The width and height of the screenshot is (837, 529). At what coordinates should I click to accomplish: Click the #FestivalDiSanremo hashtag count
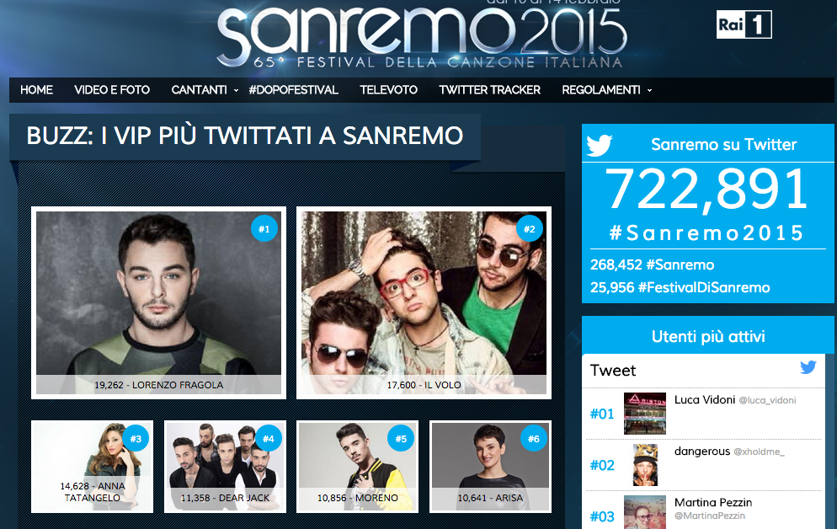pyautogui.click(x=680, y=288)
